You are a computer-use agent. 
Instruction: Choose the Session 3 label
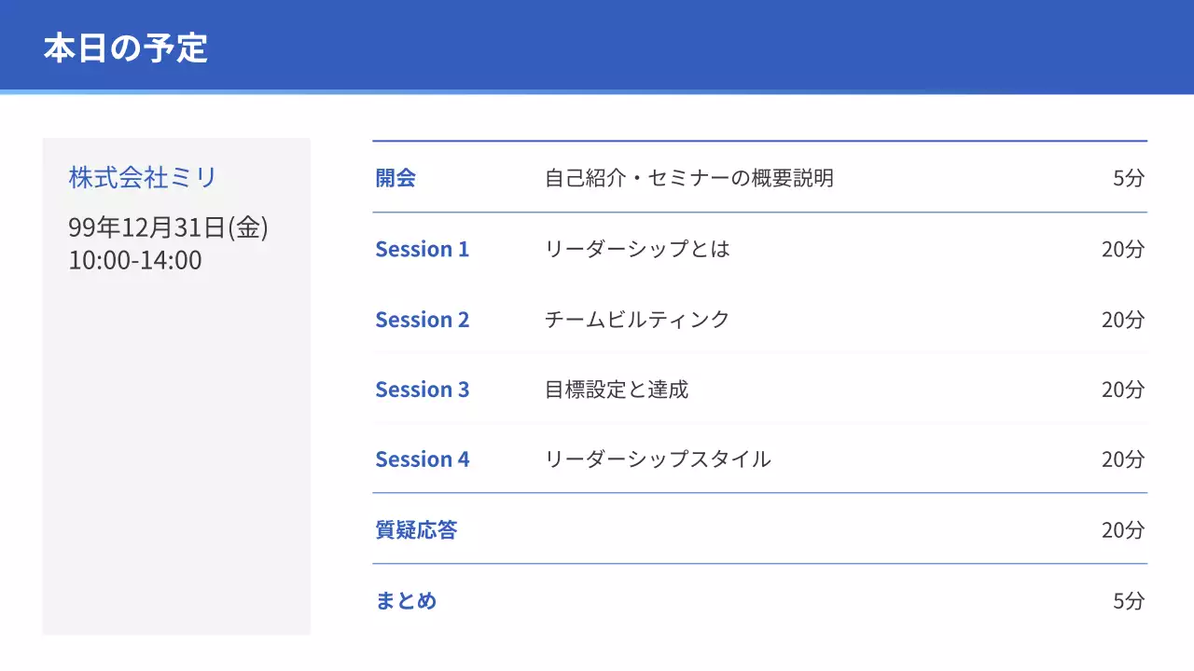coord(422,390)
